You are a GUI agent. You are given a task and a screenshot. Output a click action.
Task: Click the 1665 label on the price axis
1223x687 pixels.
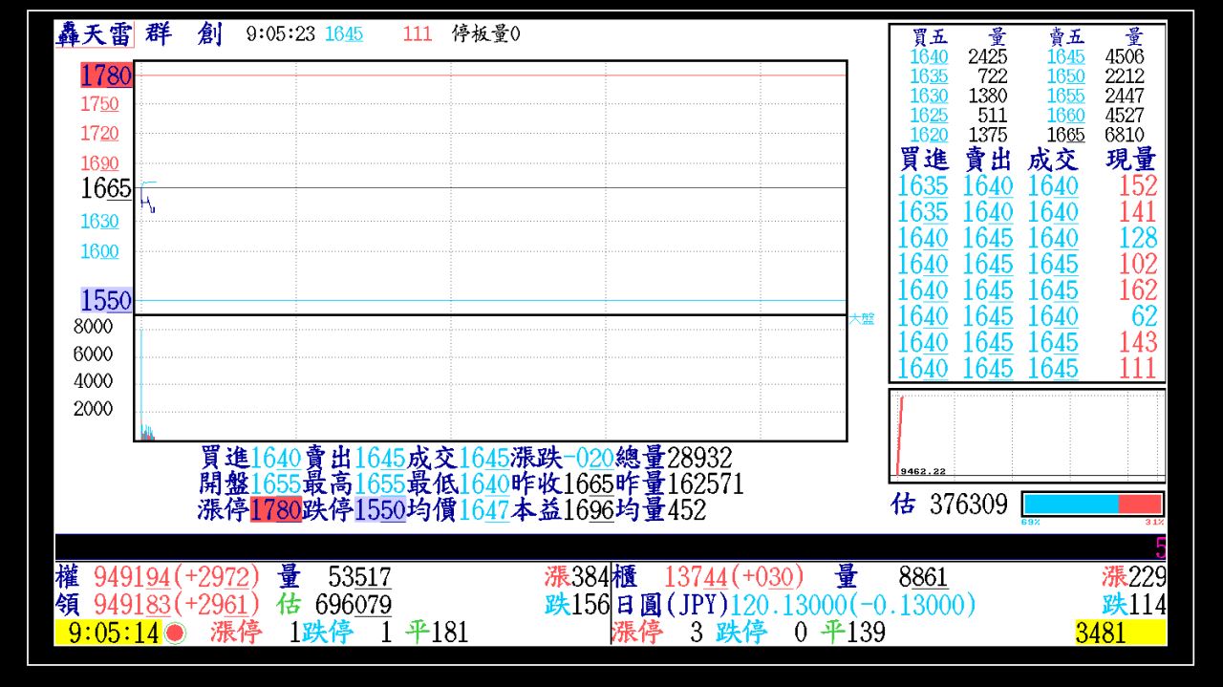107,188
